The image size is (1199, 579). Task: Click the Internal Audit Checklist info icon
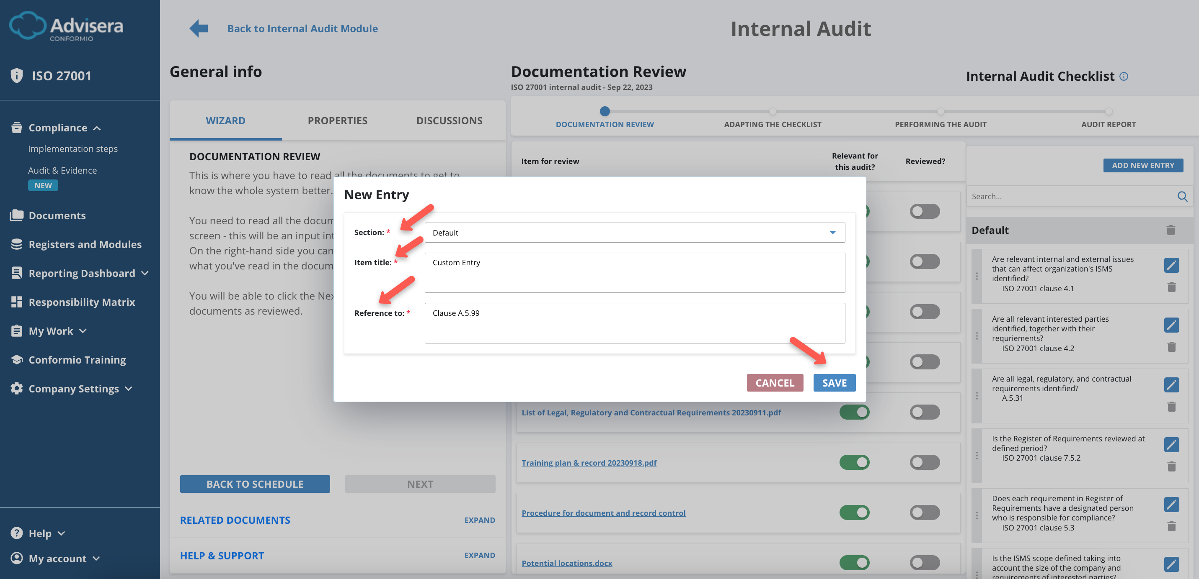1124,76
